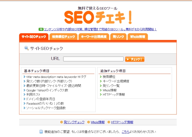Open the Whois情報 footer link
This screenshot has width=192, height=137.
click(x=98, y=122)
